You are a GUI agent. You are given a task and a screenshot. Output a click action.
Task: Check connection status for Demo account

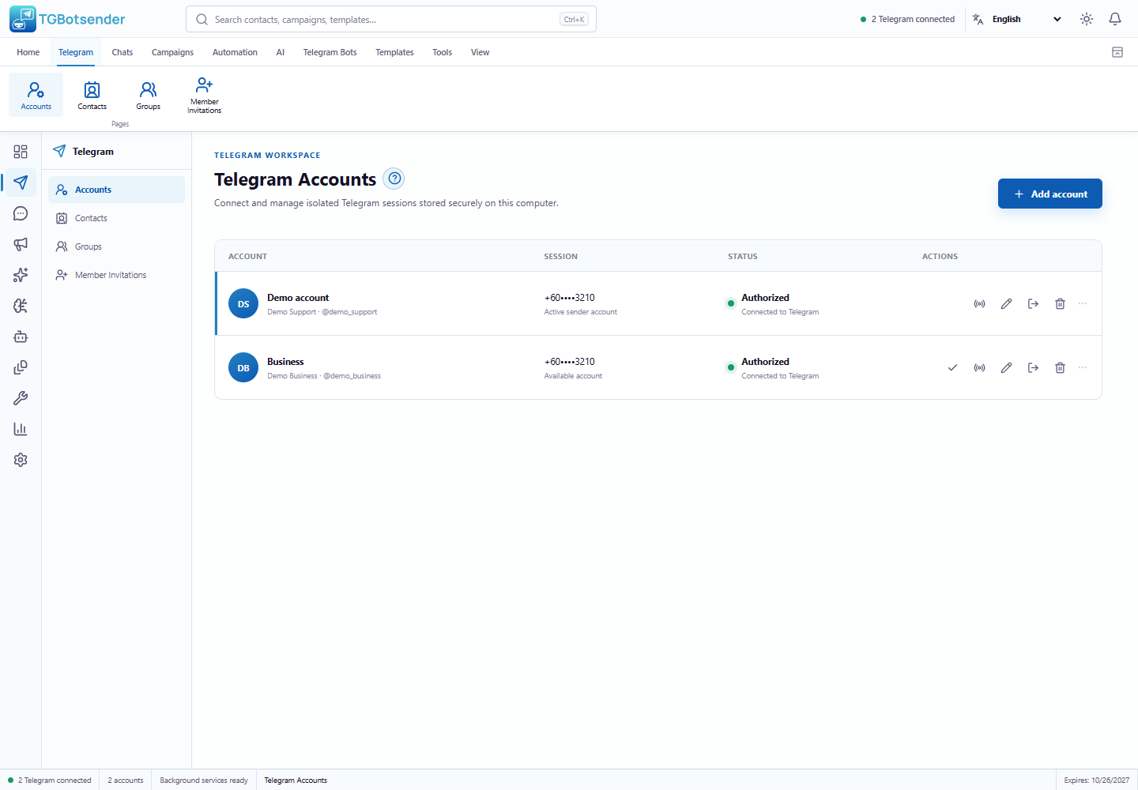pos(979,303)
